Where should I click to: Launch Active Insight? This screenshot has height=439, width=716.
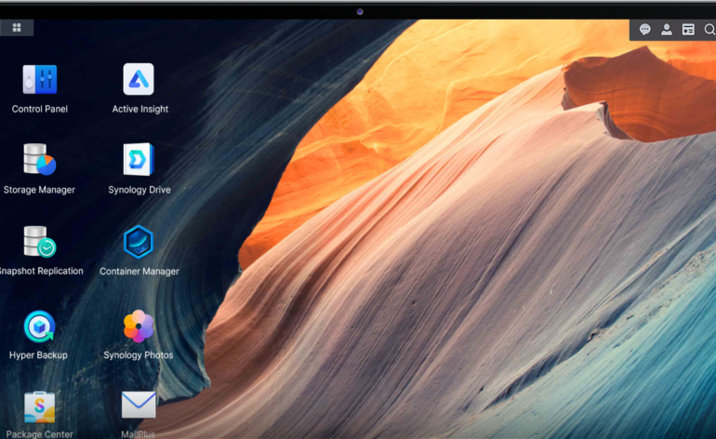(139, 79)
